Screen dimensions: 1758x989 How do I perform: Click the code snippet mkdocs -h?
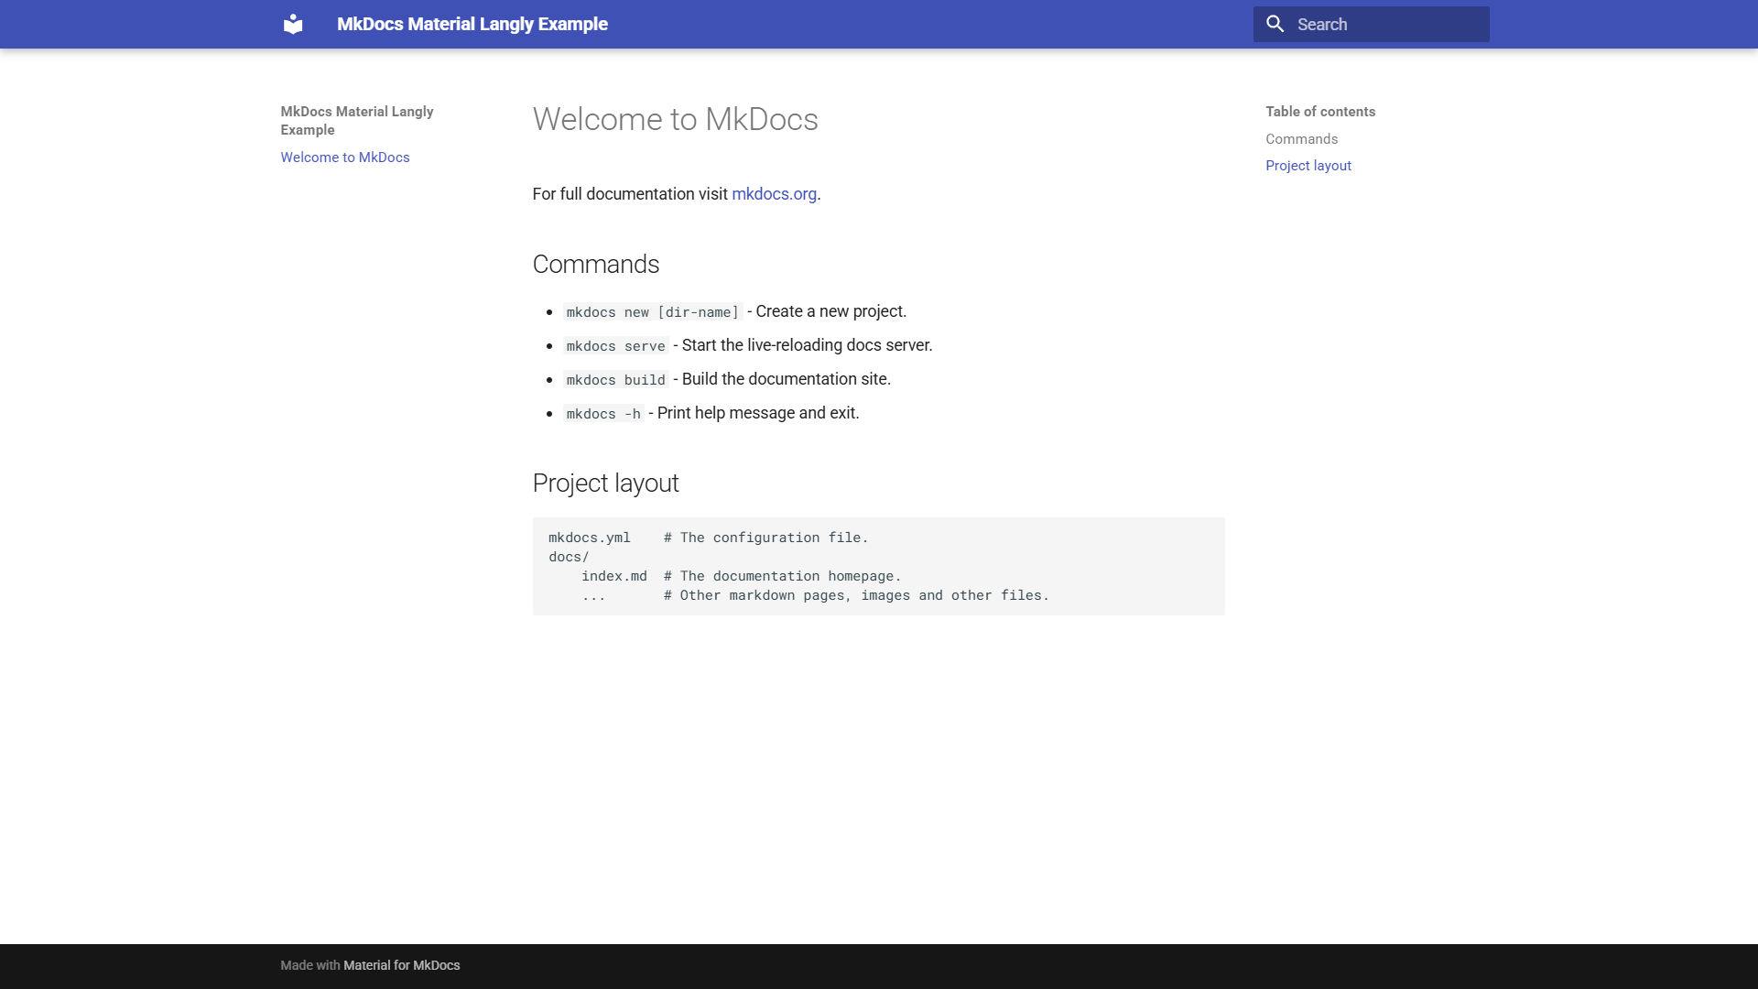tap(603, 414)
